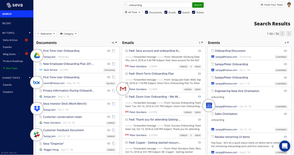Select Recent in the sidebar
294x155 pixels.
pyautogui.click(x=7, y=23)
